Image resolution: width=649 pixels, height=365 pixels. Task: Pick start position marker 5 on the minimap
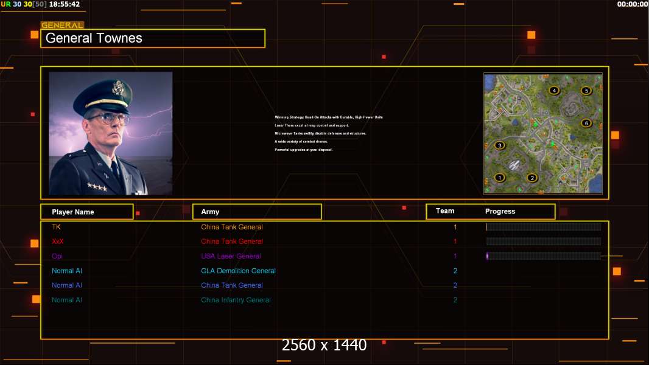pyautogui.click(x=586, y=91)
